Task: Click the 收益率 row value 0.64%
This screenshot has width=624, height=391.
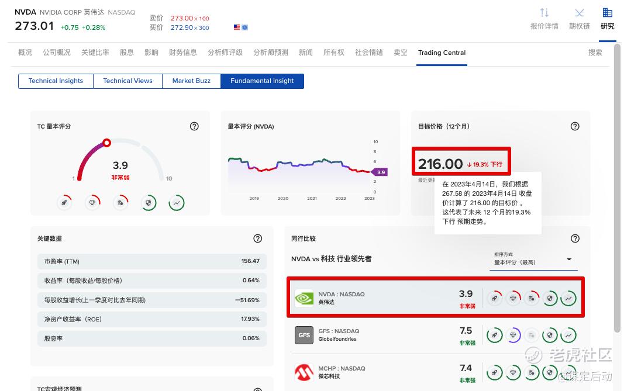Action: click(251, 281)
